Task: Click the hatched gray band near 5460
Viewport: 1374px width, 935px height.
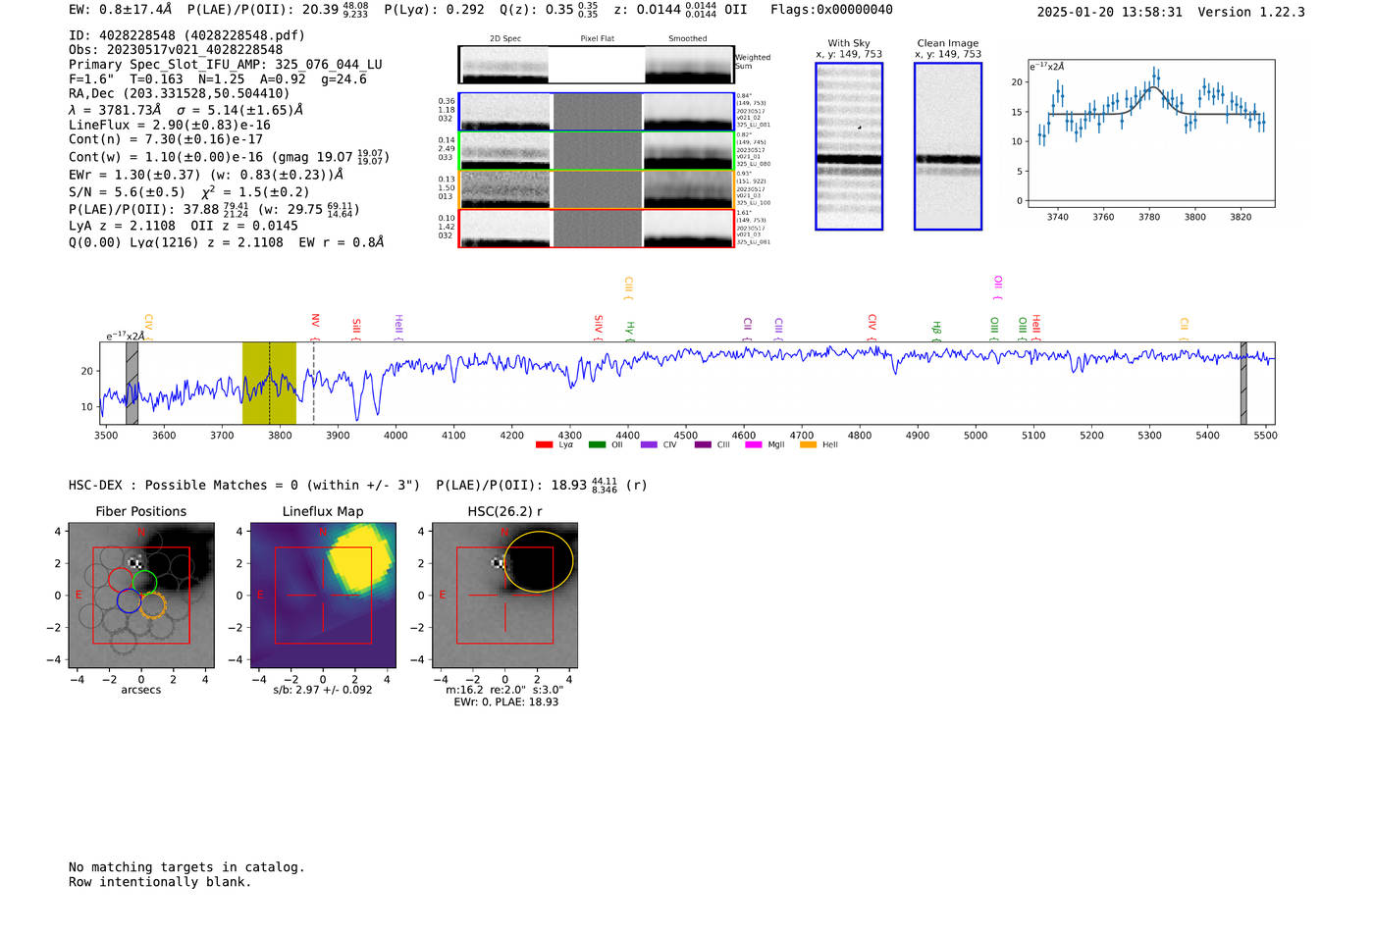Action: [1243, 384]
